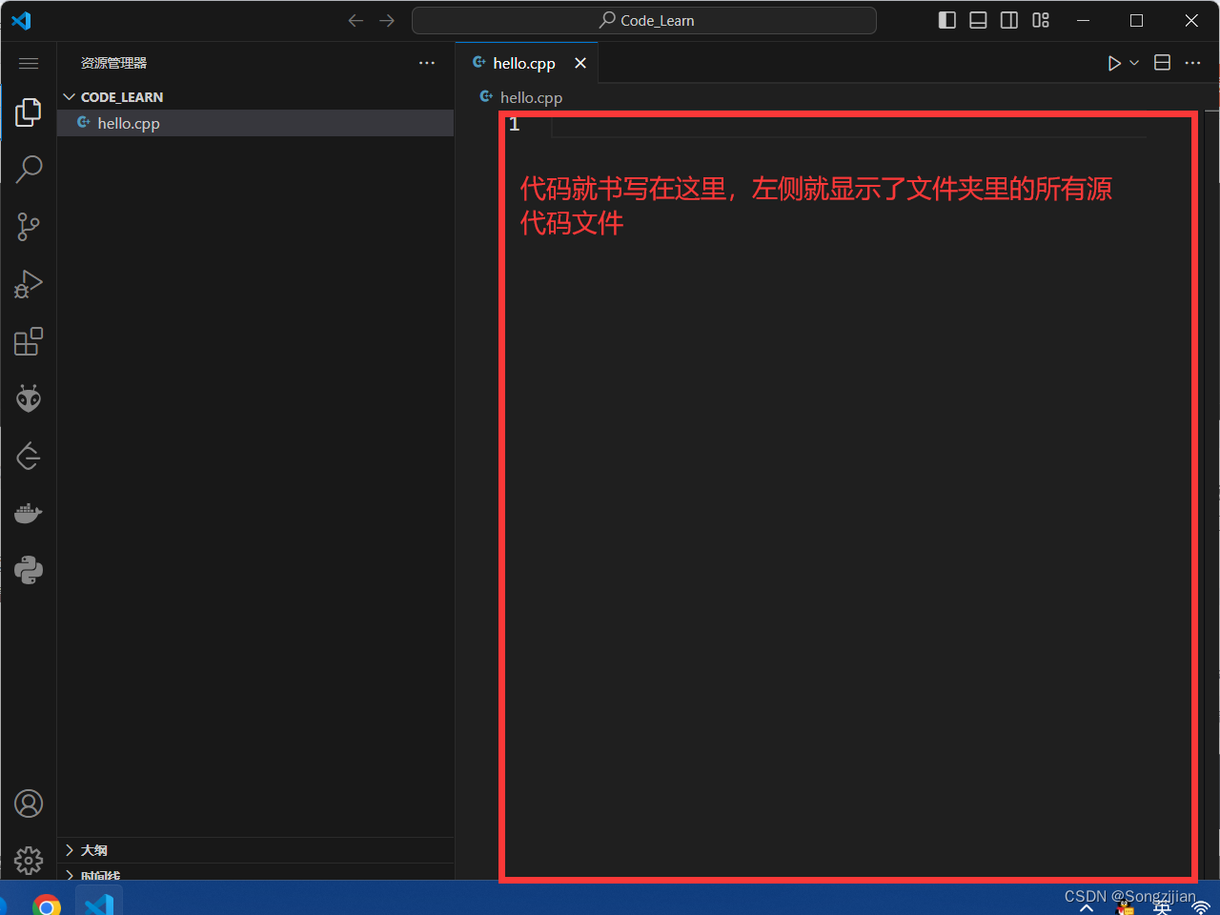Show hidden tray icons chevron
Viewport: 1220px width, 915px height.
1086,909
